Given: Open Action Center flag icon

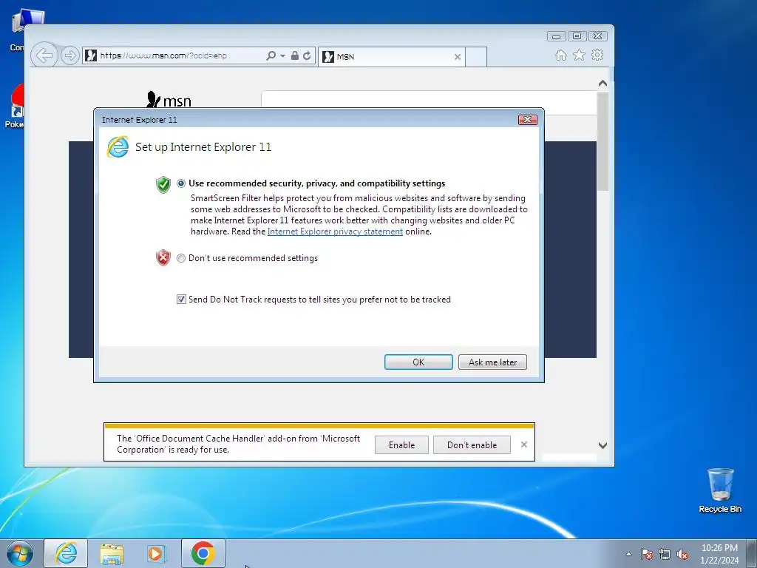Looking at the screenshot, I should tap(646, 554).
